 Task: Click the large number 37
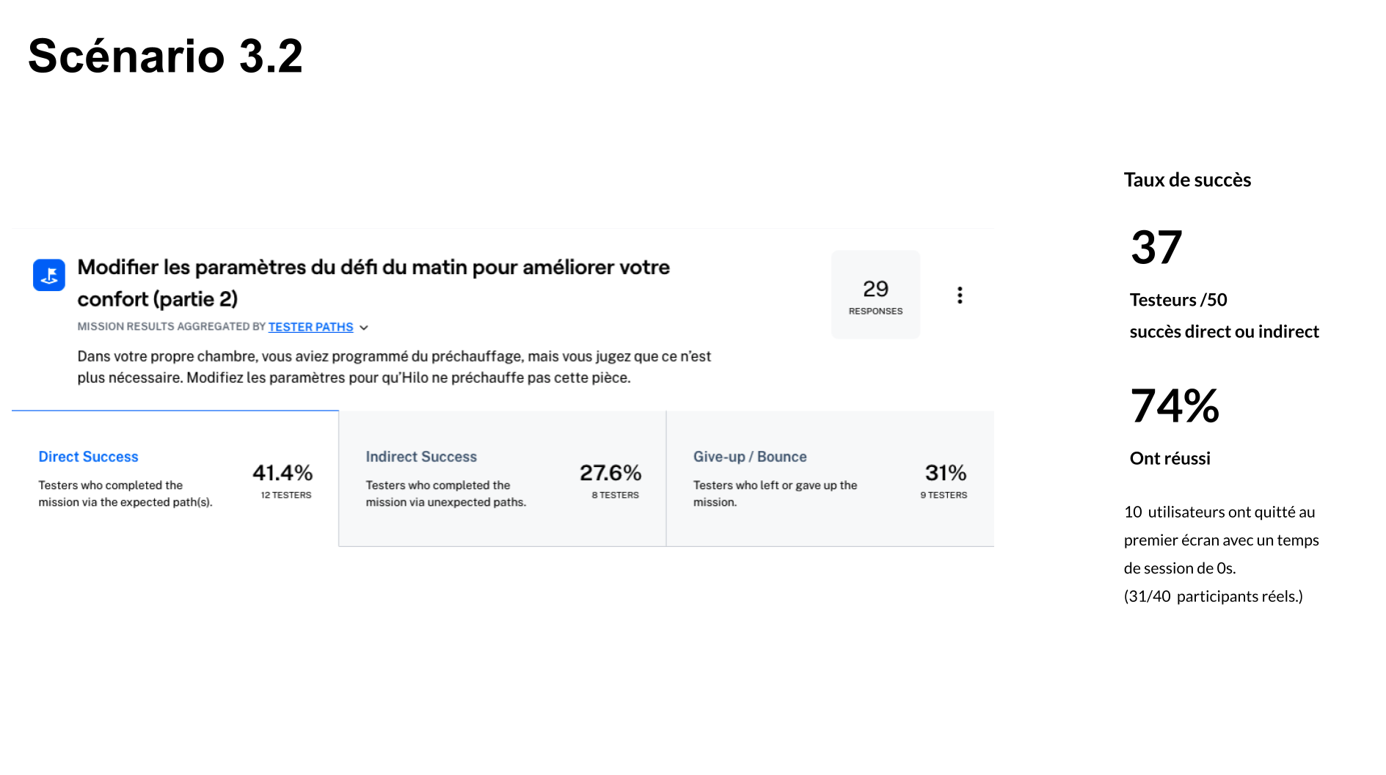click(1156, 248)
